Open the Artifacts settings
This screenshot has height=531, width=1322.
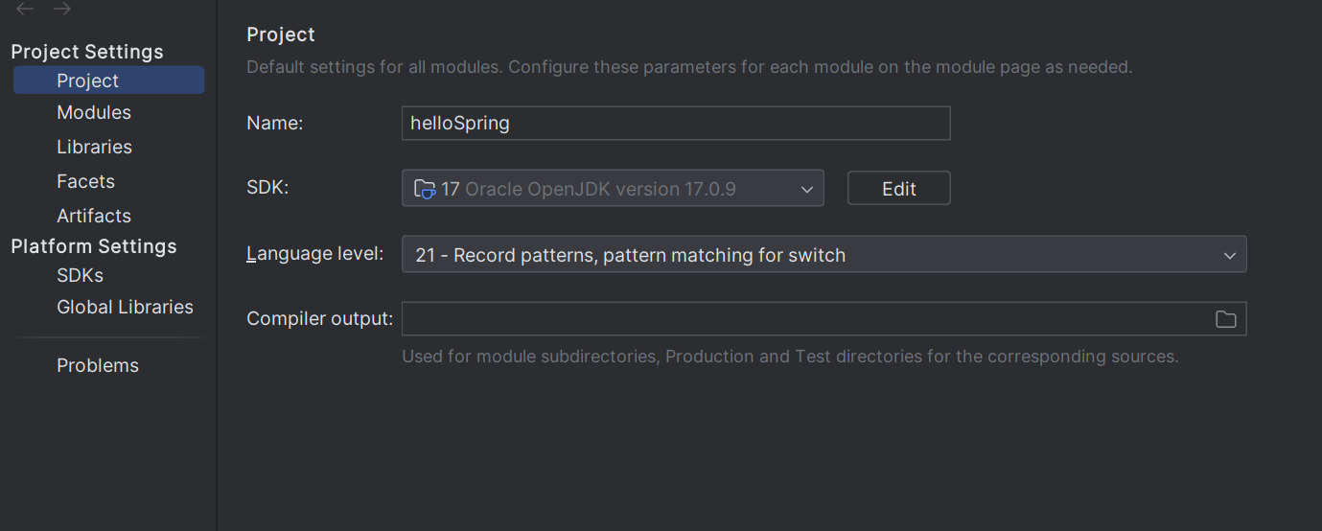click(94, 216)
